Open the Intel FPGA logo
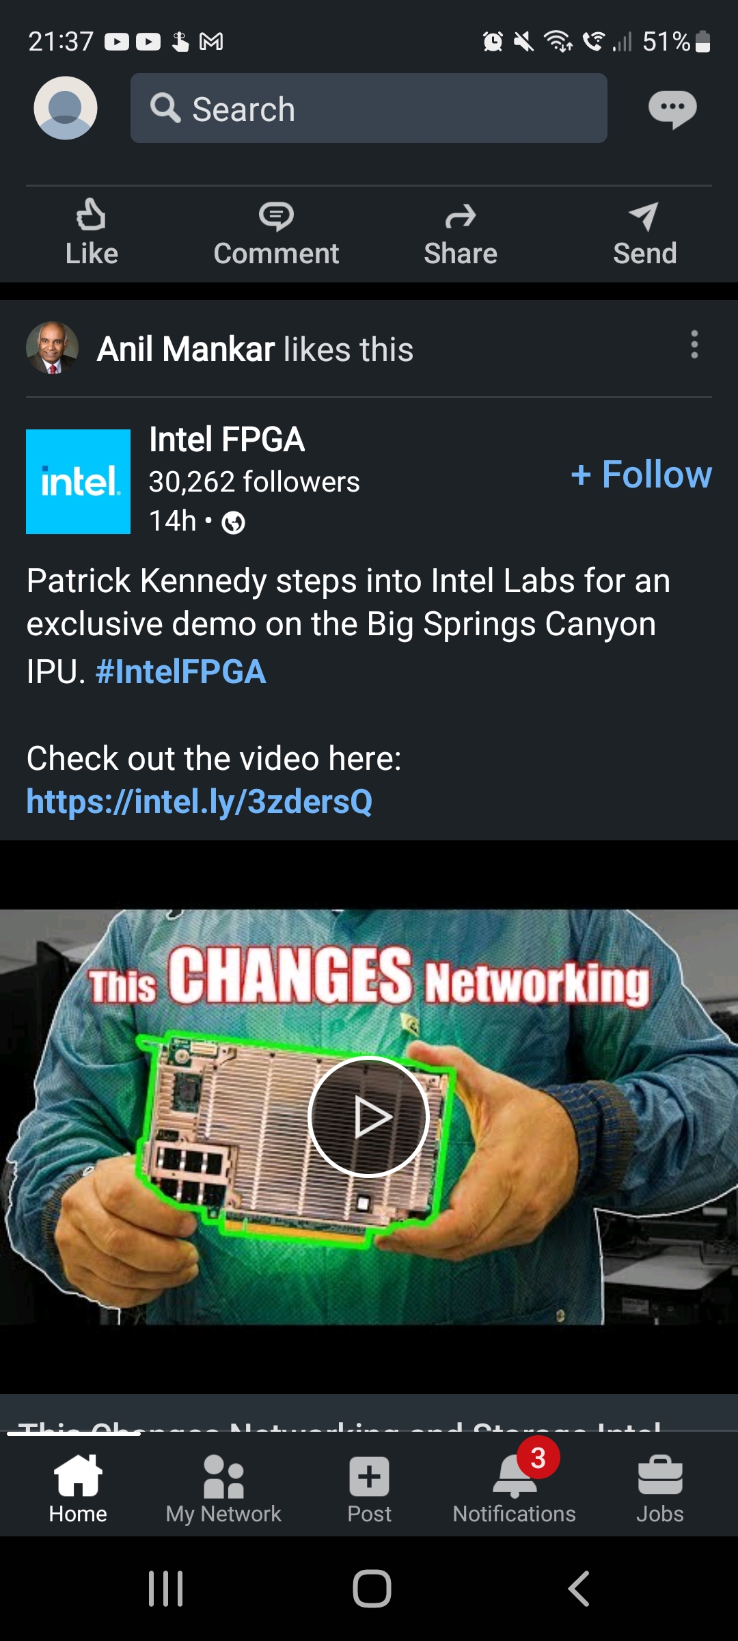This screenshot has height=1641, width=738. point(78,481)
